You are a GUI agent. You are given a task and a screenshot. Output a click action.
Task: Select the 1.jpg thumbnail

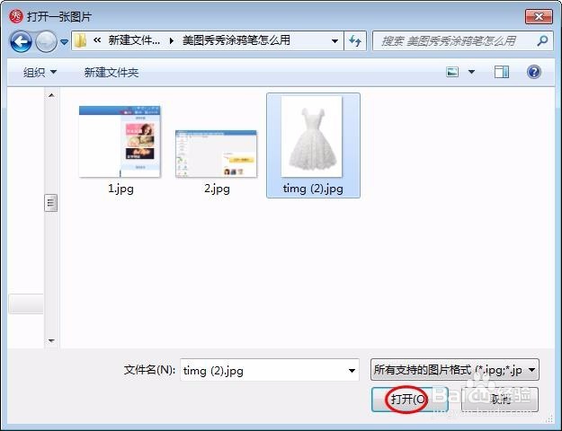(x=120, y=141)
